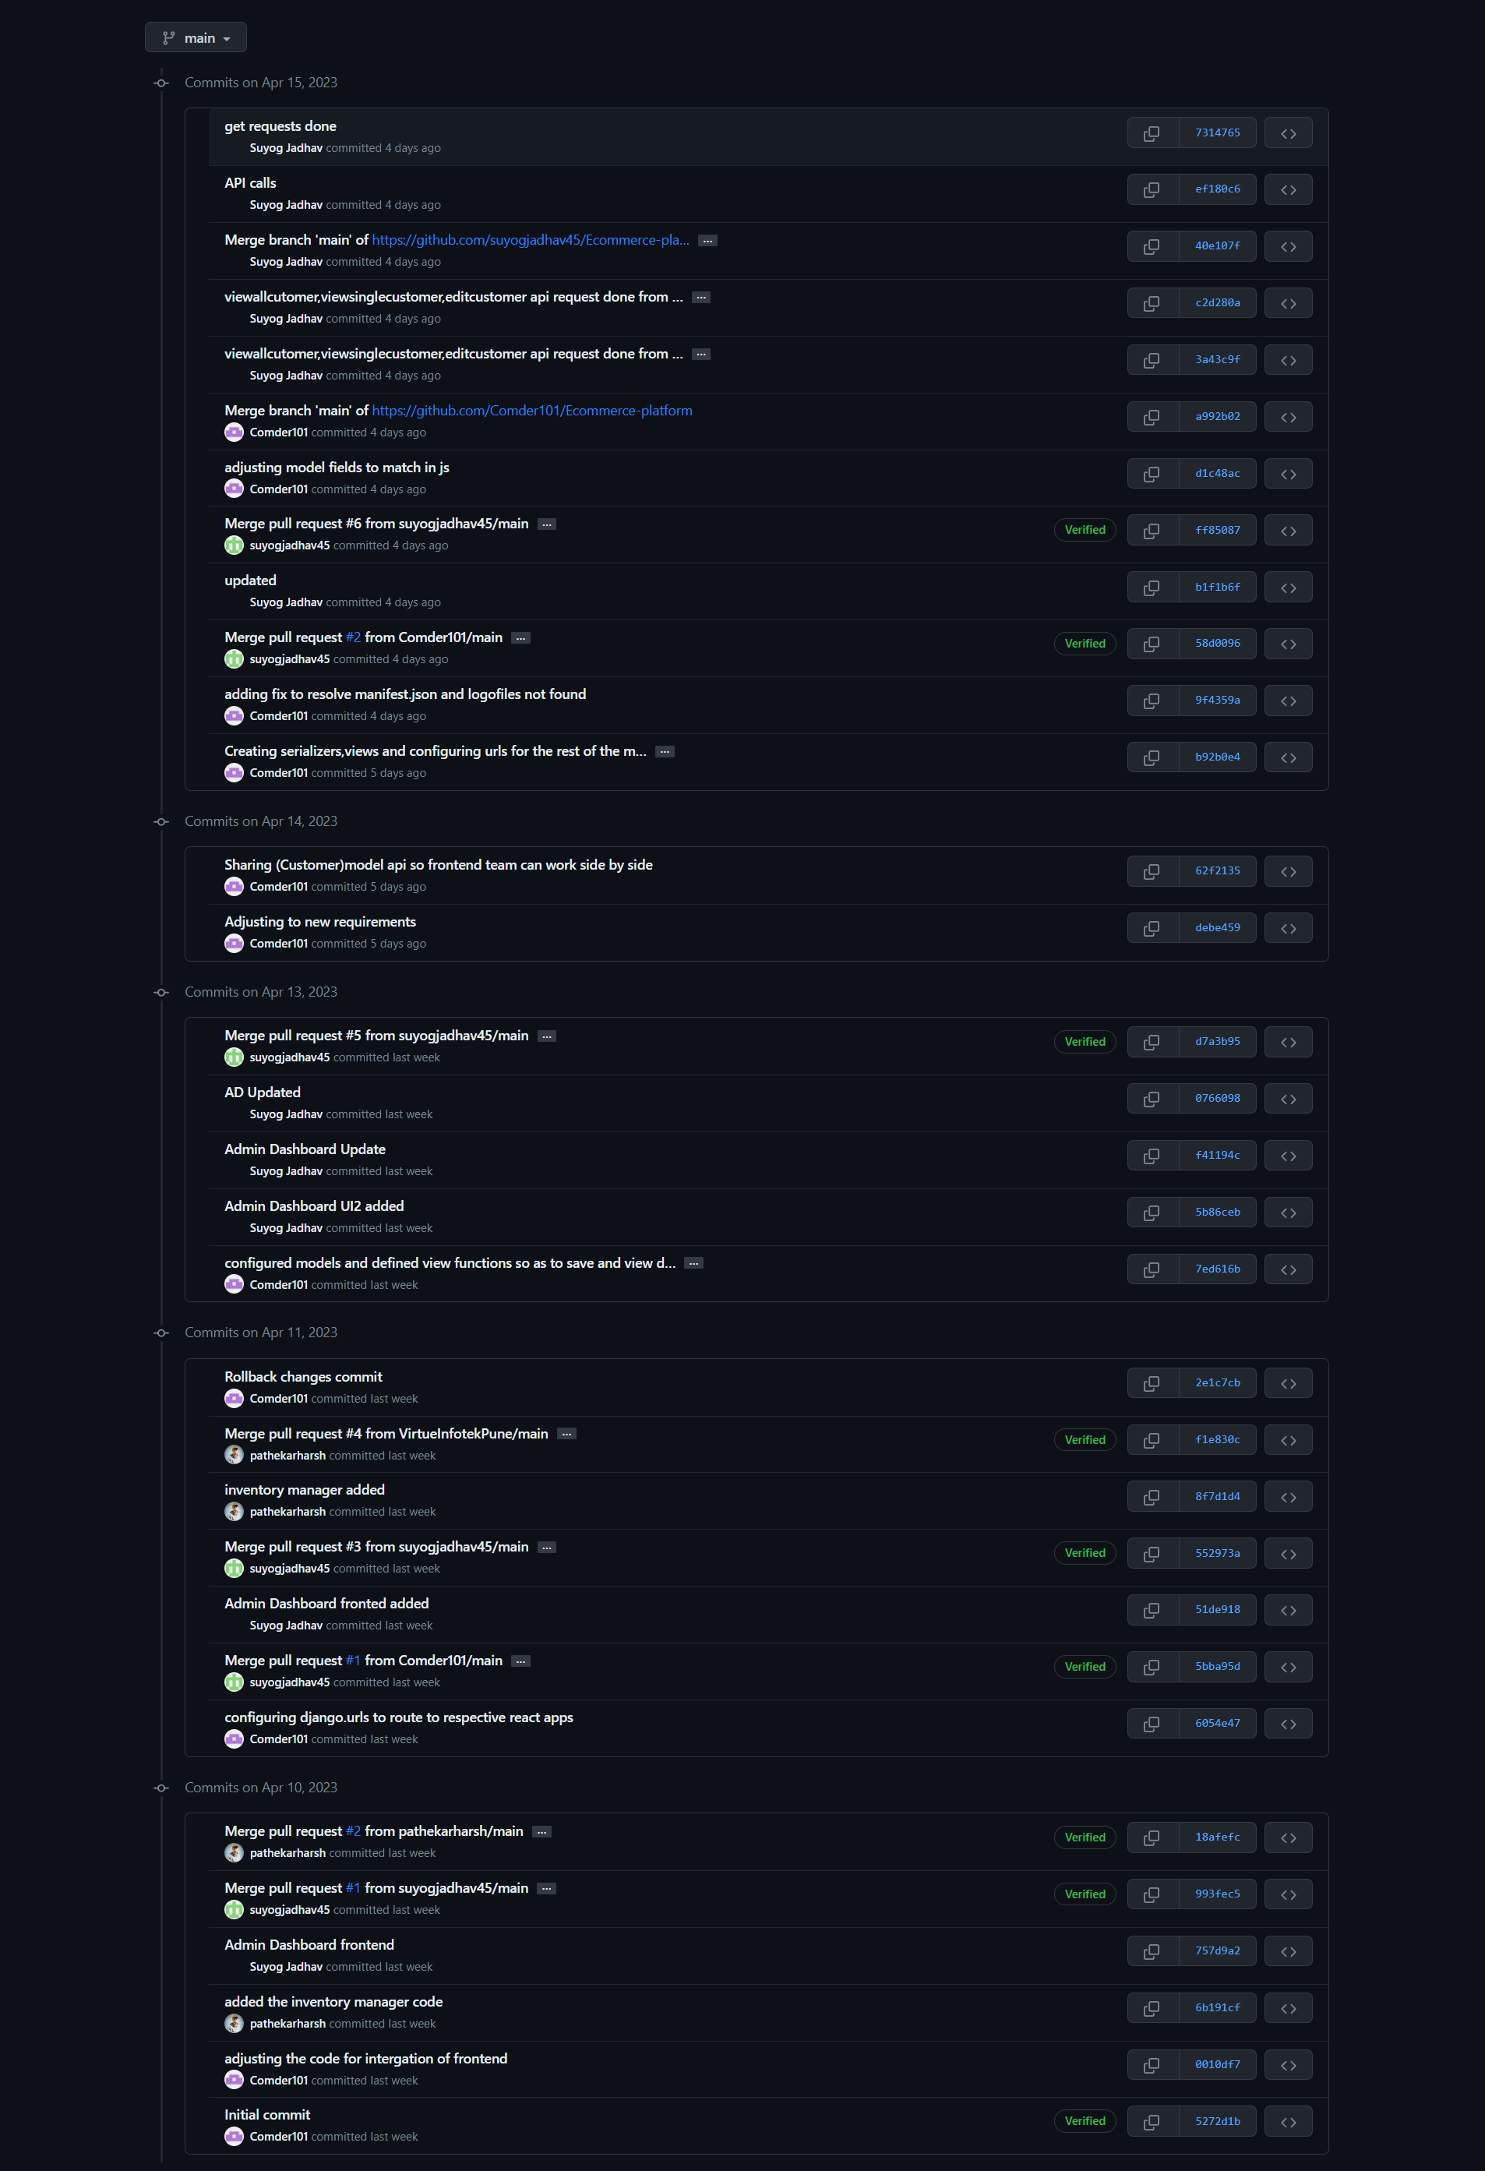Copy the full SHA of commit 7314765
This screenshot has height=2171, width=1485.
1150,132
